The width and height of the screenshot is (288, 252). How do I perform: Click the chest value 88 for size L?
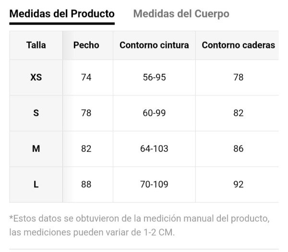(x=86, y=184)
